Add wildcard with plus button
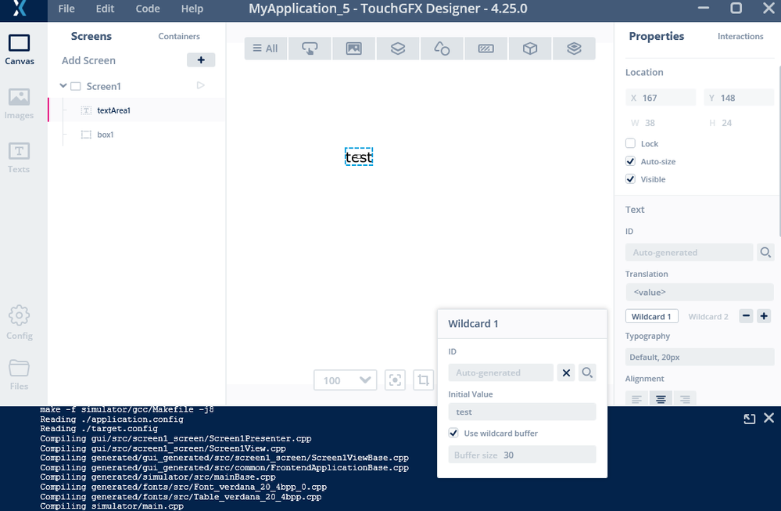The image size is (781, 511). pos(764,316)
